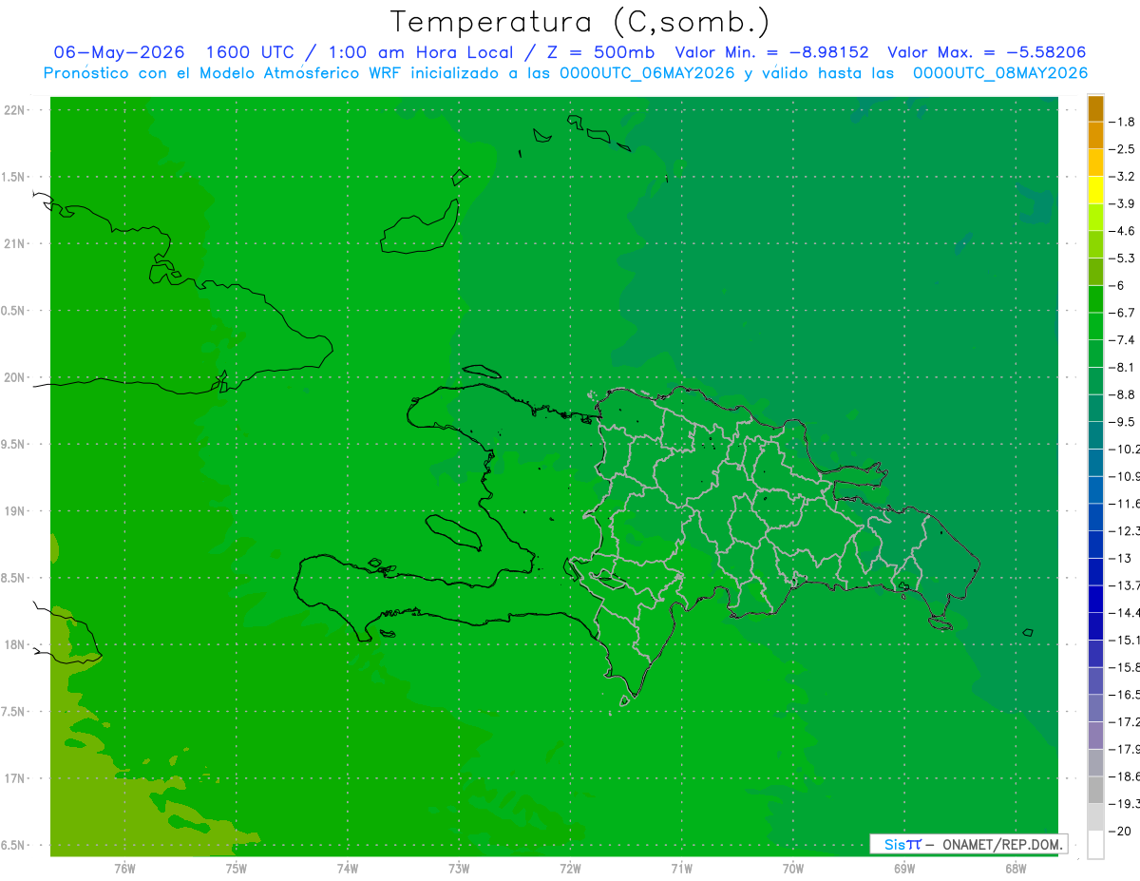Click the white swatch below -20 in legend

click(1095, 844)
